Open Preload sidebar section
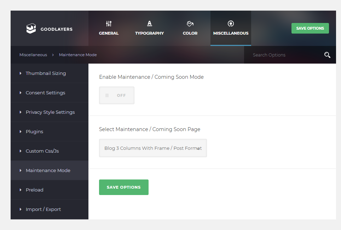 (50, 190)
